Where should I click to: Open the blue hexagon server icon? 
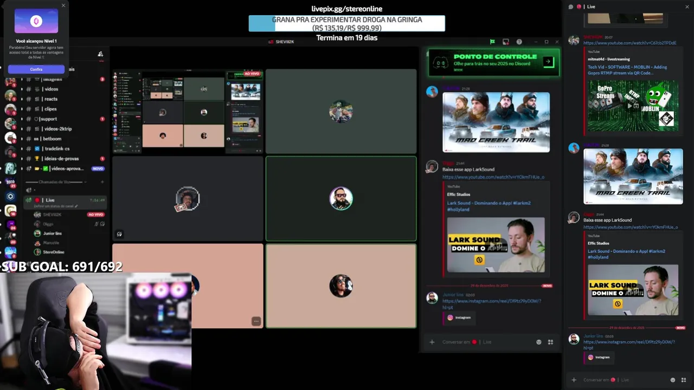[x=10, y=197]
